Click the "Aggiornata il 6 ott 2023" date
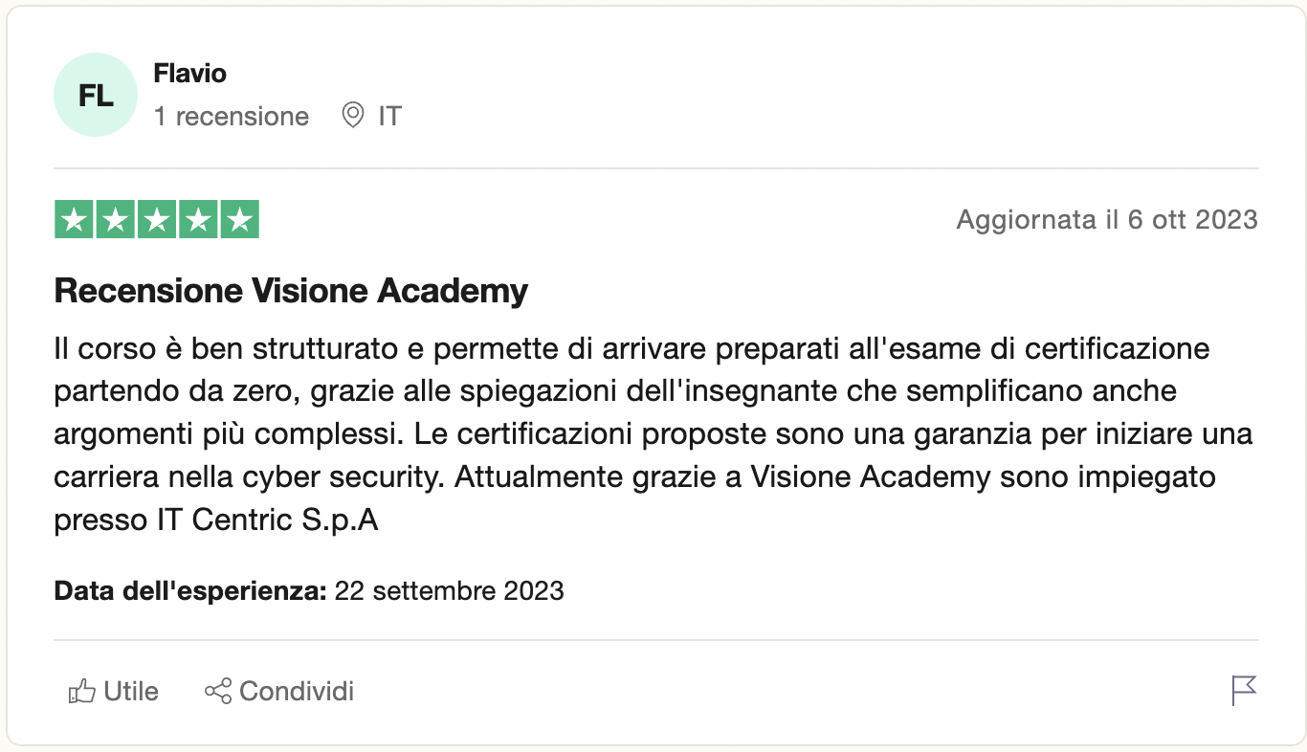The image size is (1307, 752). click(x=1106, y=220)
